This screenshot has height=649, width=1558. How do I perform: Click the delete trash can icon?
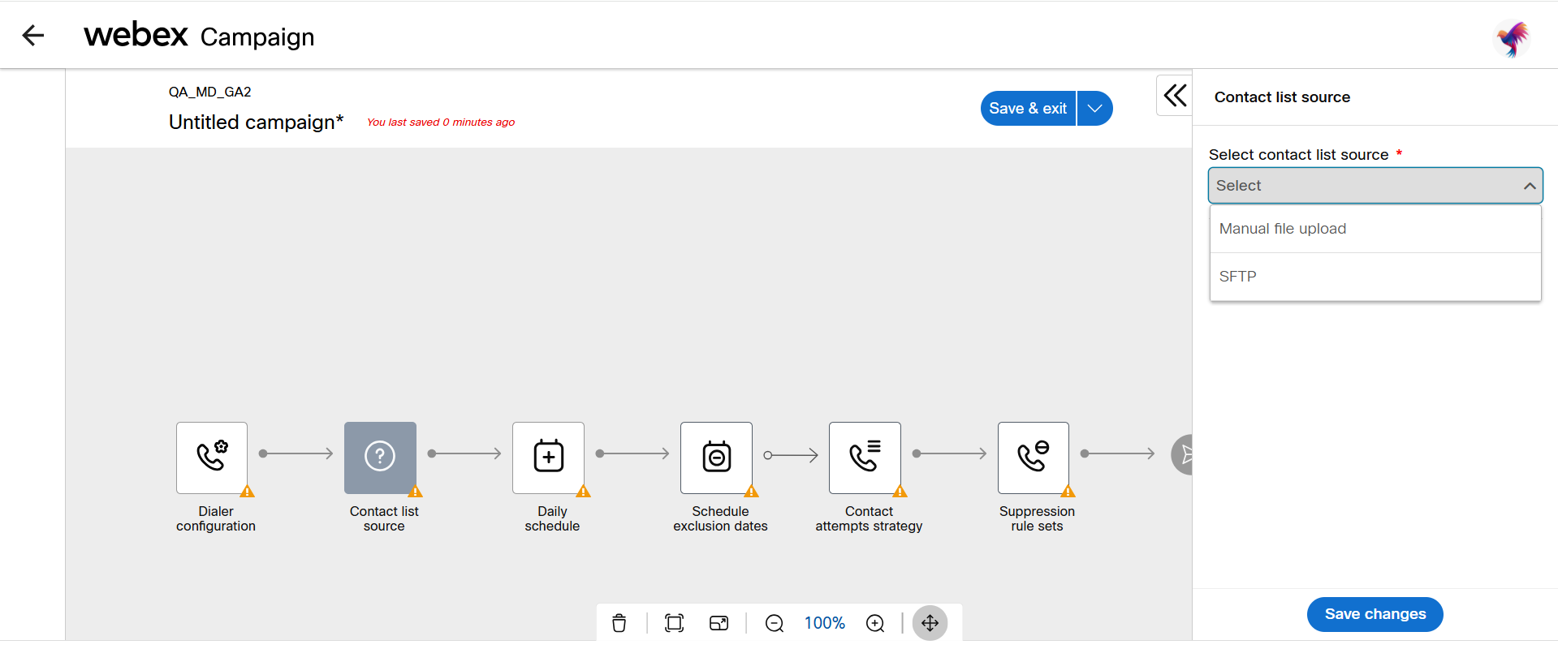coord(619,623)
